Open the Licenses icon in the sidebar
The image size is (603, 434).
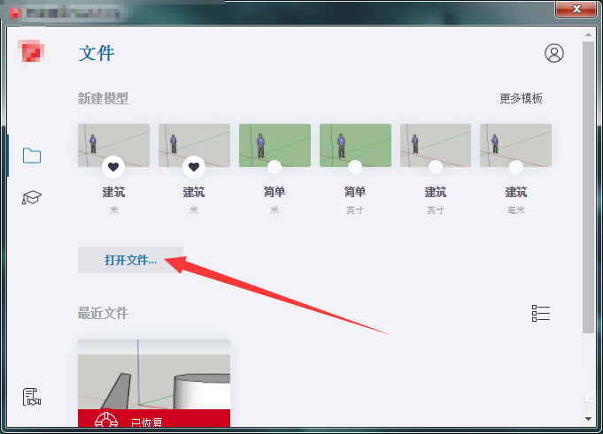[x=32, y=397]
